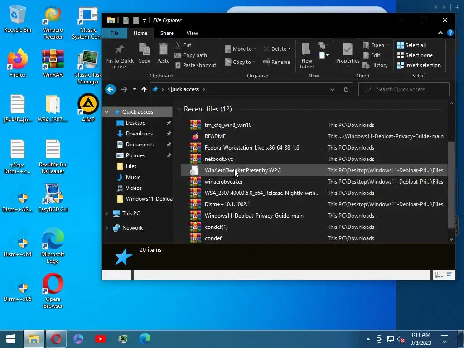Select the Fedora-Workstation-Live file

click(314, 148)
